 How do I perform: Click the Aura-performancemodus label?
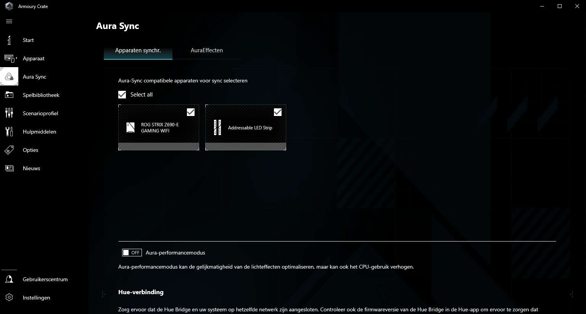pos(175,253)
